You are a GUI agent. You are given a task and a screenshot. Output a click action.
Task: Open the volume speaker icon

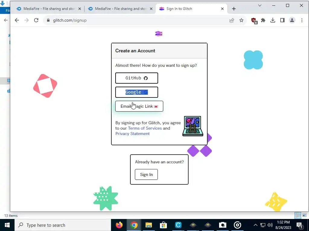click(x=270, y=225)
